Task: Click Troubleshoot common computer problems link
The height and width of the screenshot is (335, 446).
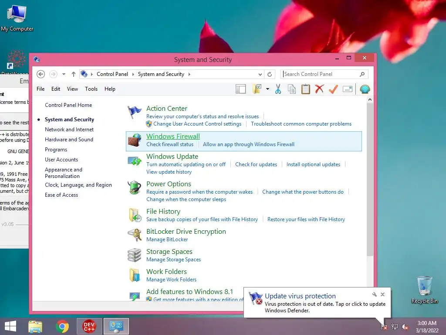Action: 301,124
